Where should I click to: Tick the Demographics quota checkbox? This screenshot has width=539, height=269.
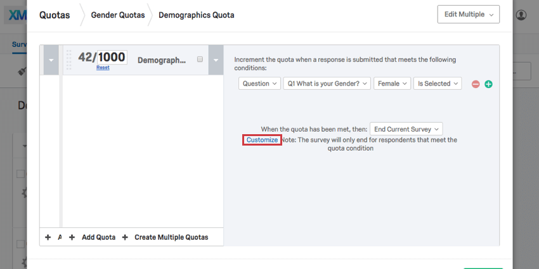pyautogui.click(x=200, y=59)
